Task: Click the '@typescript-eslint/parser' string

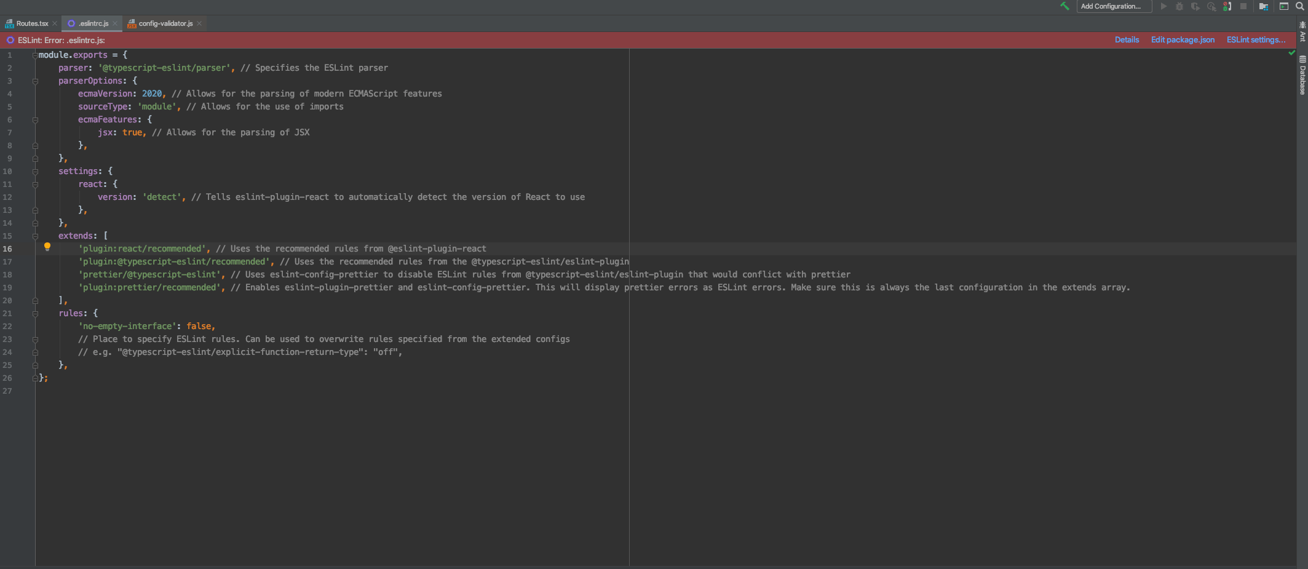Action: tap(165, 68)
